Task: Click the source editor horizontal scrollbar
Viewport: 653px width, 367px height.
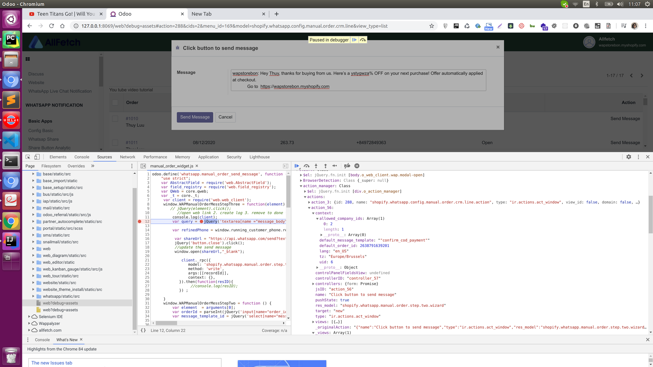Action: 166,323
